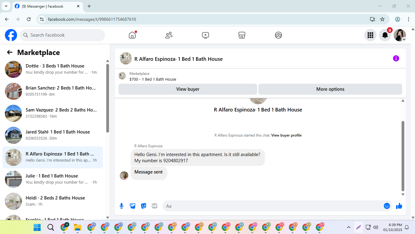
Task: Open the Video tab icon
Action: point(206,35)
